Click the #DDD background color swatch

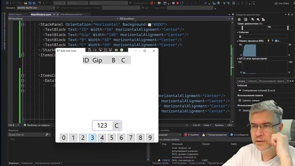tap(149, 24)
